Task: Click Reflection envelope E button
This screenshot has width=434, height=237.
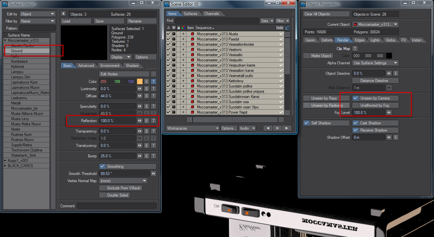Action: coord(147,121)
